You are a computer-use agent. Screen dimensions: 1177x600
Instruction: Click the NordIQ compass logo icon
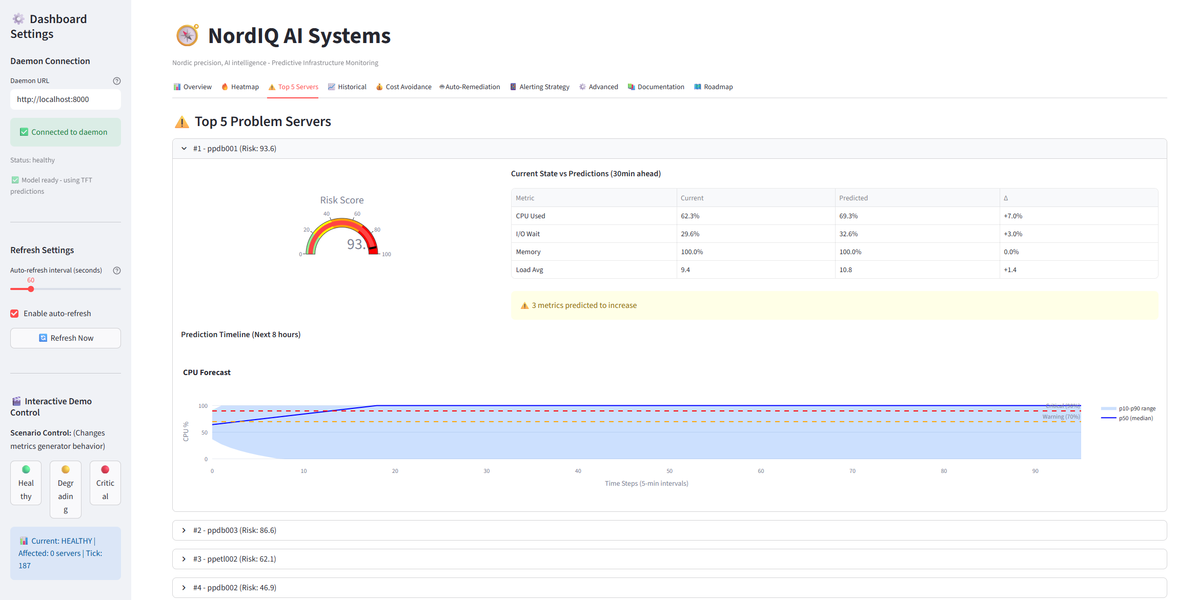point(187,35)
